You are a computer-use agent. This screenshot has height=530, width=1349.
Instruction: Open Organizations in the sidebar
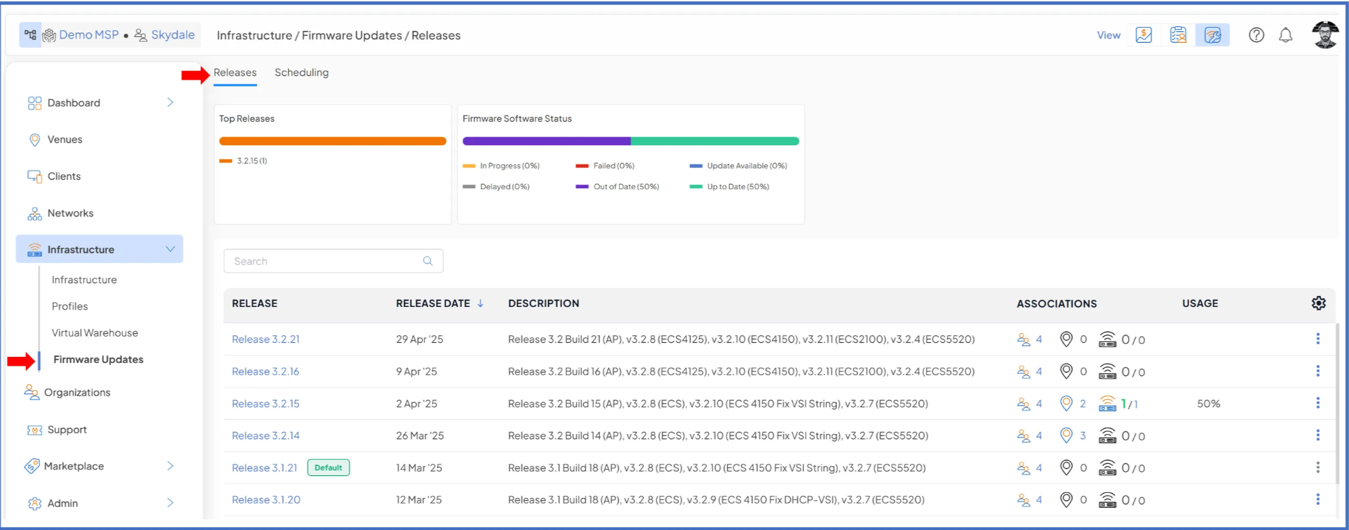tap(77, 392)
